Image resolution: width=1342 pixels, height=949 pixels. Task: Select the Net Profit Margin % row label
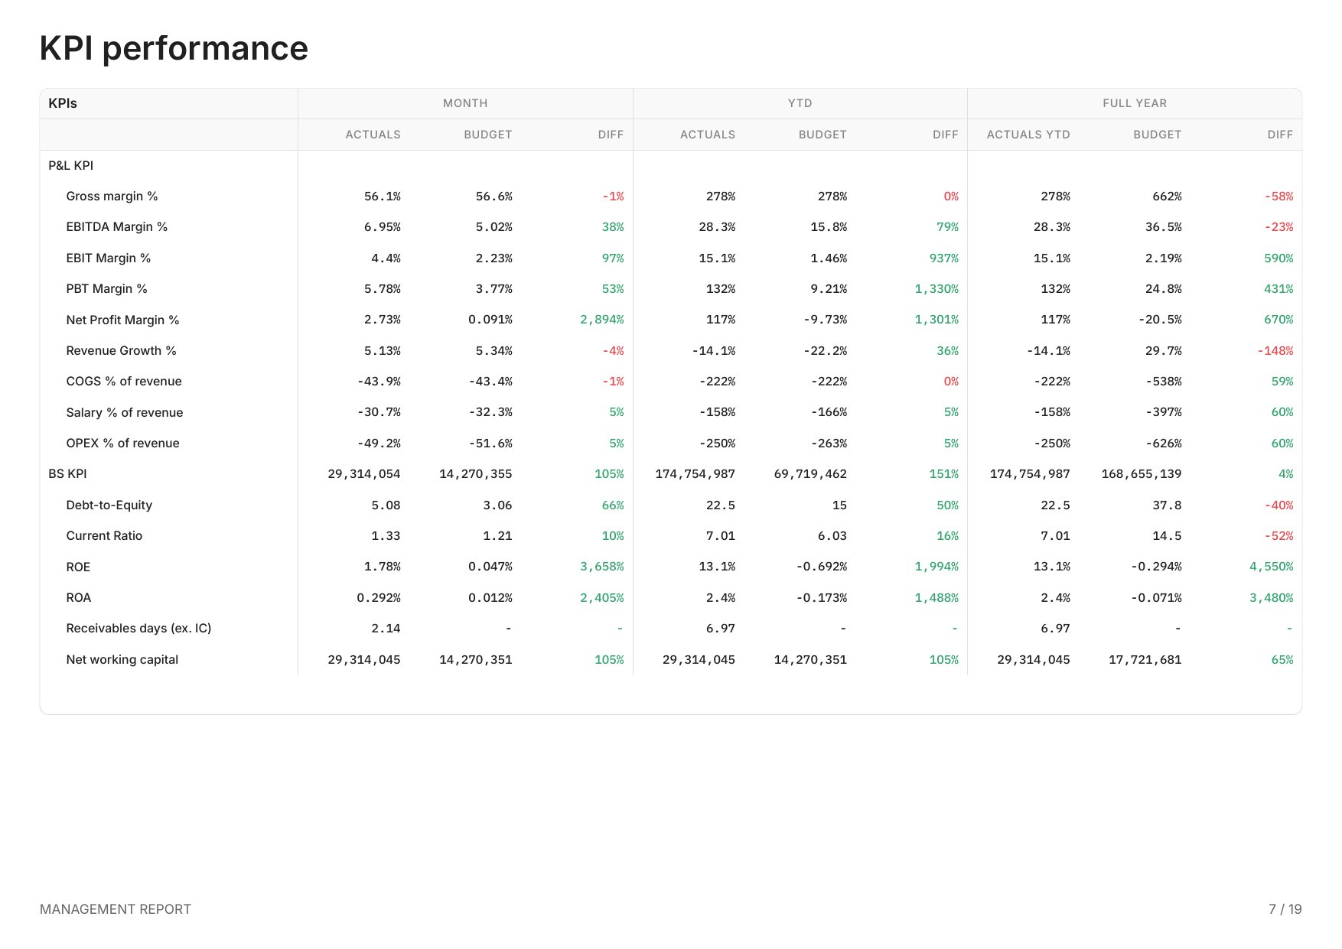click(x=122, y=320)
